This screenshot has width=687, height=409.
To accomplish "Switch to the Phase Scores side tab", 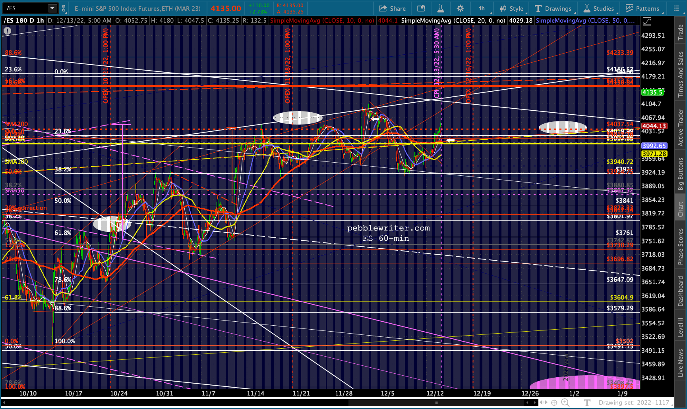I will 681,246.
